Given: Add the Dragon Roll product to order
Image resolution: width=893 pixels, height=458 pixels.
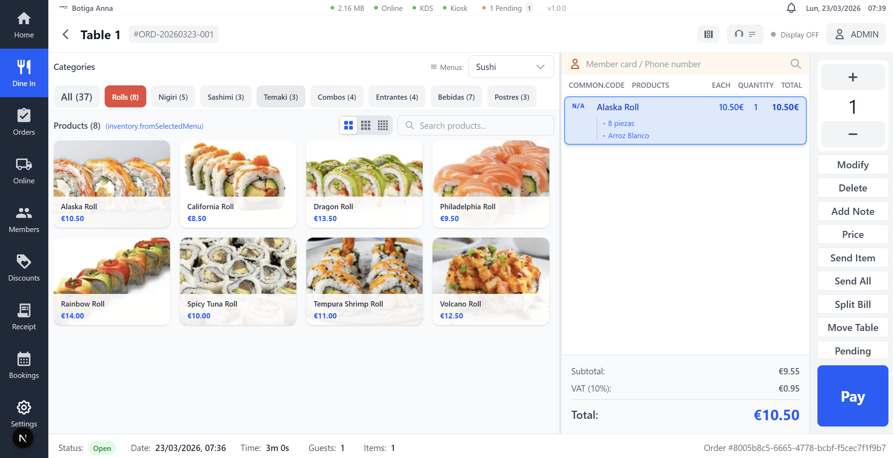Looking at the screenshot, I should [x=364, y=184].
